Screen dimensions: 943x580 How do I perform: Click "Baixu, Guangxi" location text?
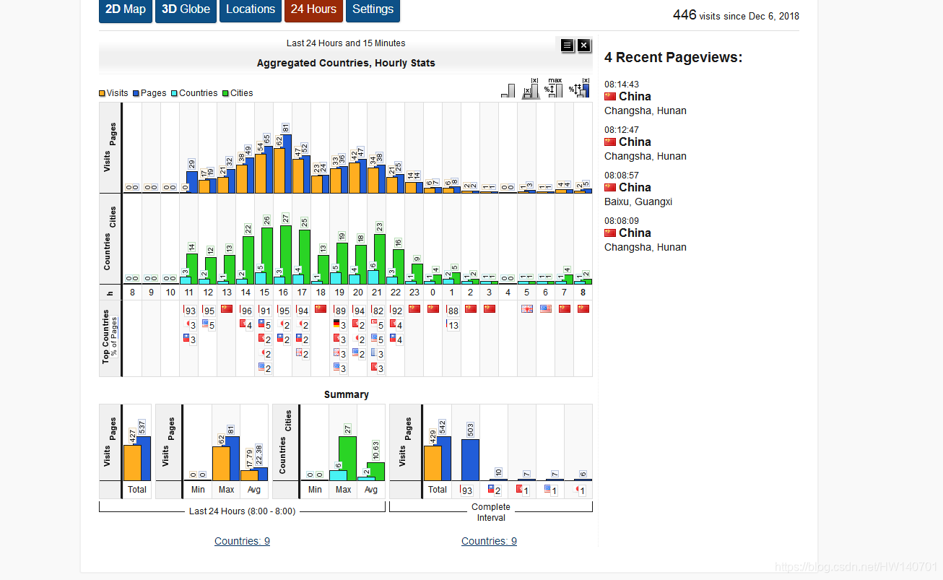click(x=638, y=202)
